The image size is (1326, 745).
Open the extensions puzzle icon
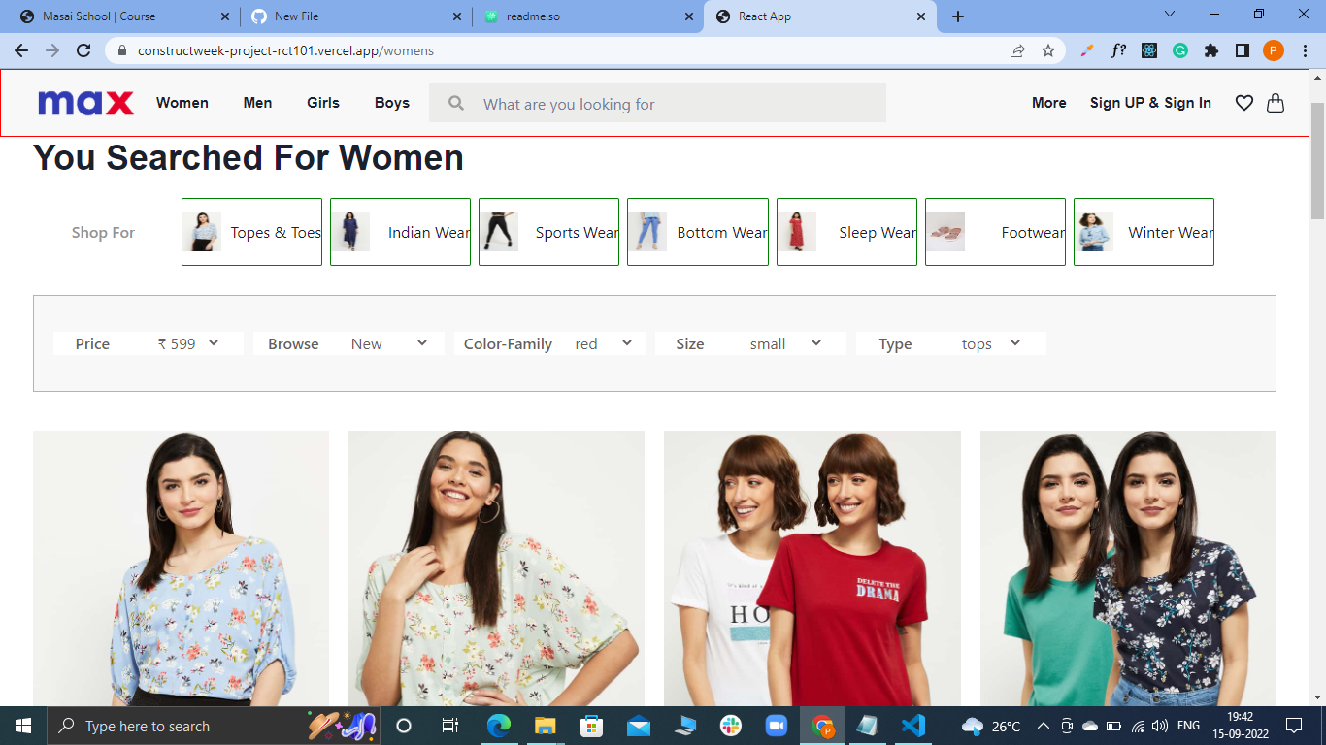tap(1211, 49)
